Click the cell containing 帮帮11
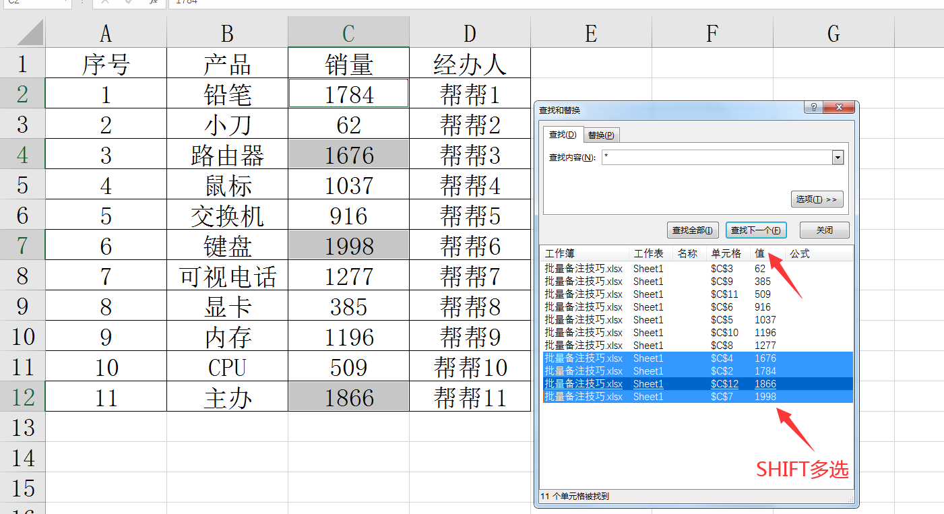Image resolution: width=944 pixels, height=514 pixels. 470,396
